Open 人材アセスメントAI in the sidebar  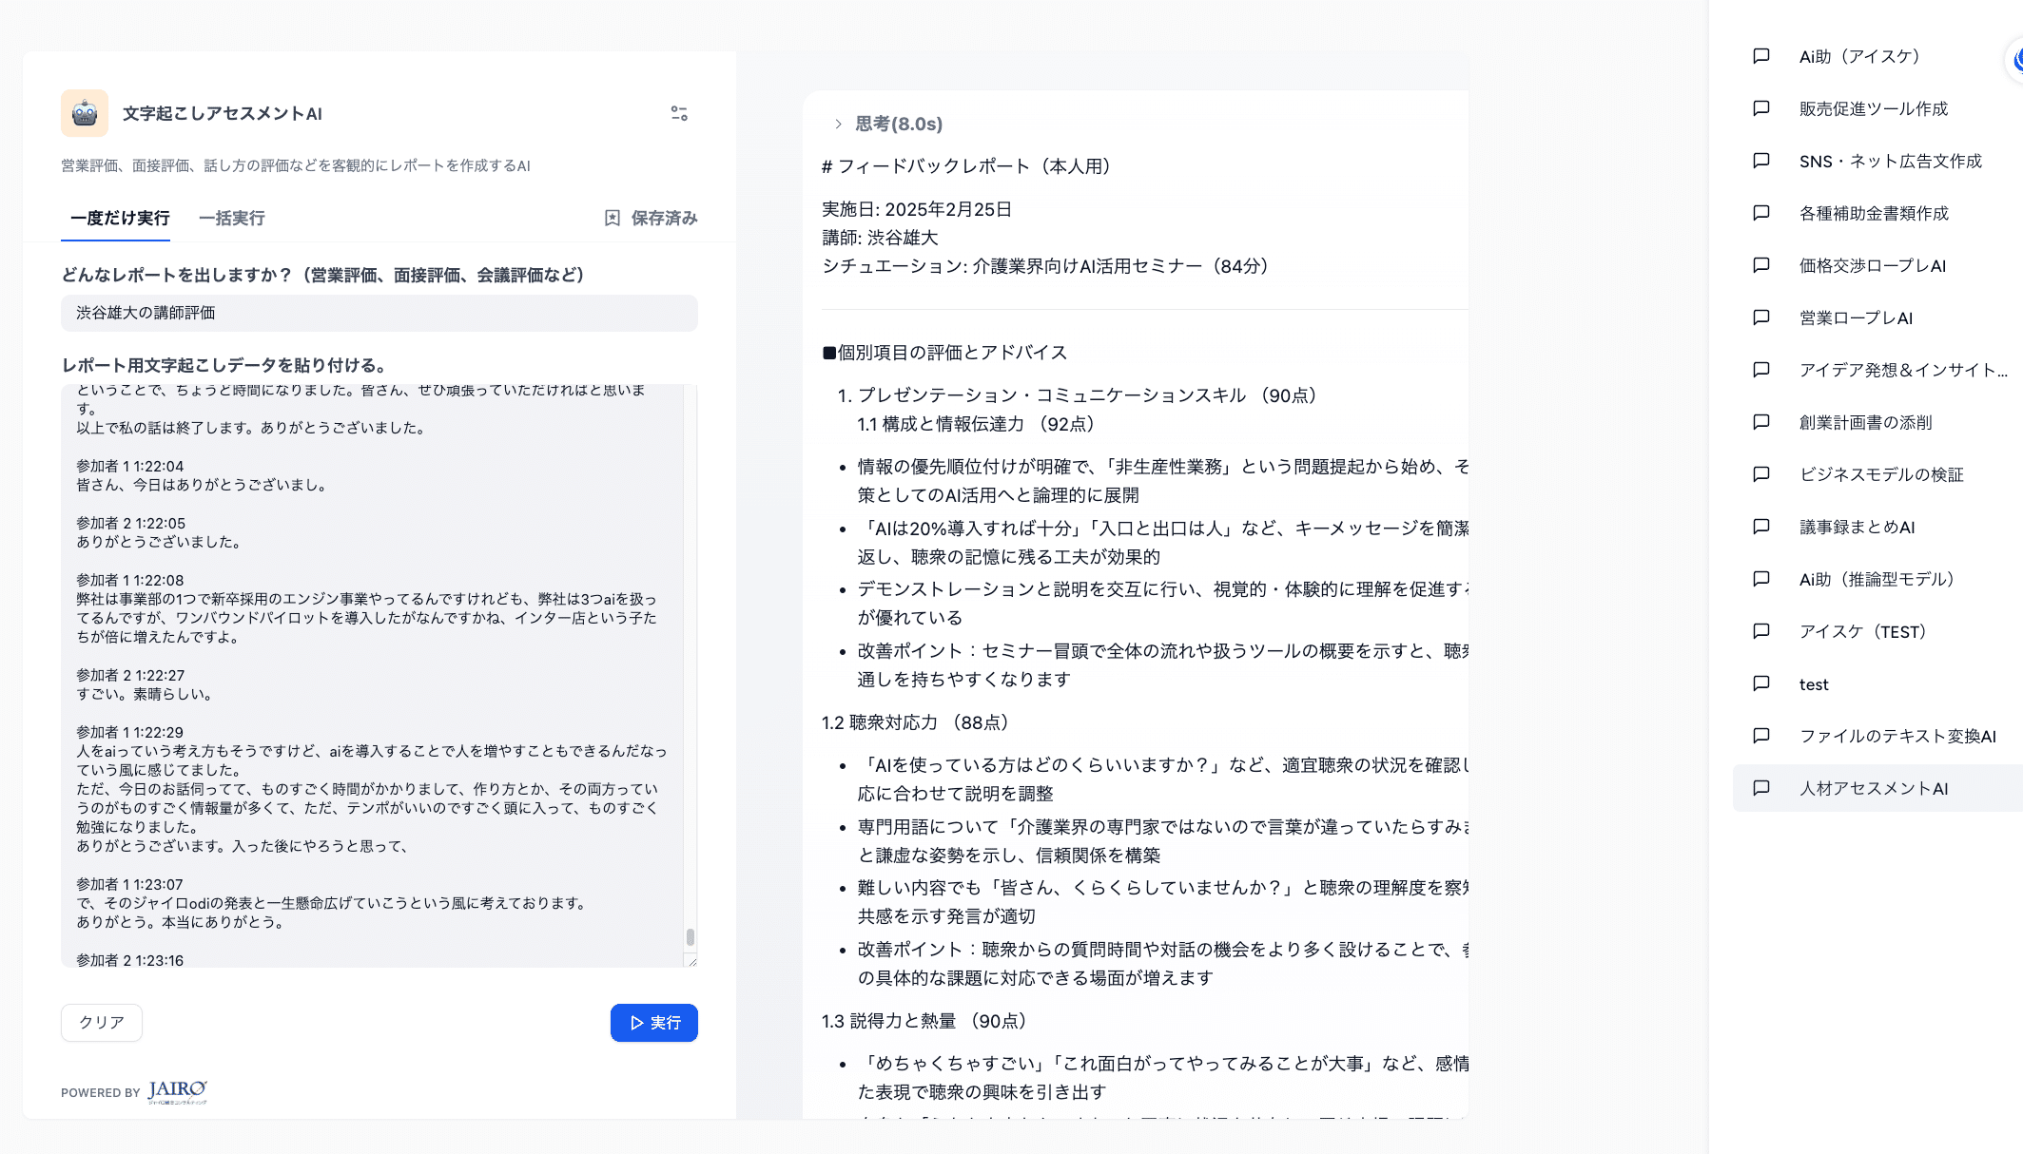[x=1873, y=788]
